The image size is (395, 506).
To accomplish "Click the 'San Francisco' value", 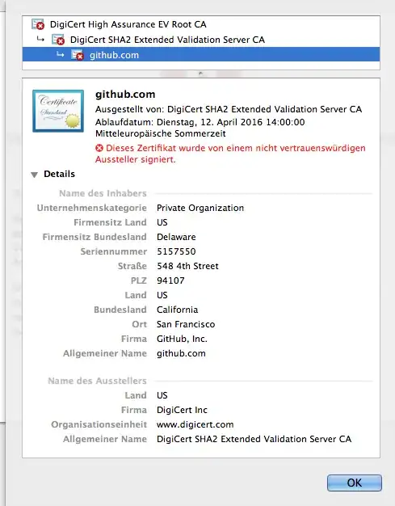I will click(x=186, y=324).
